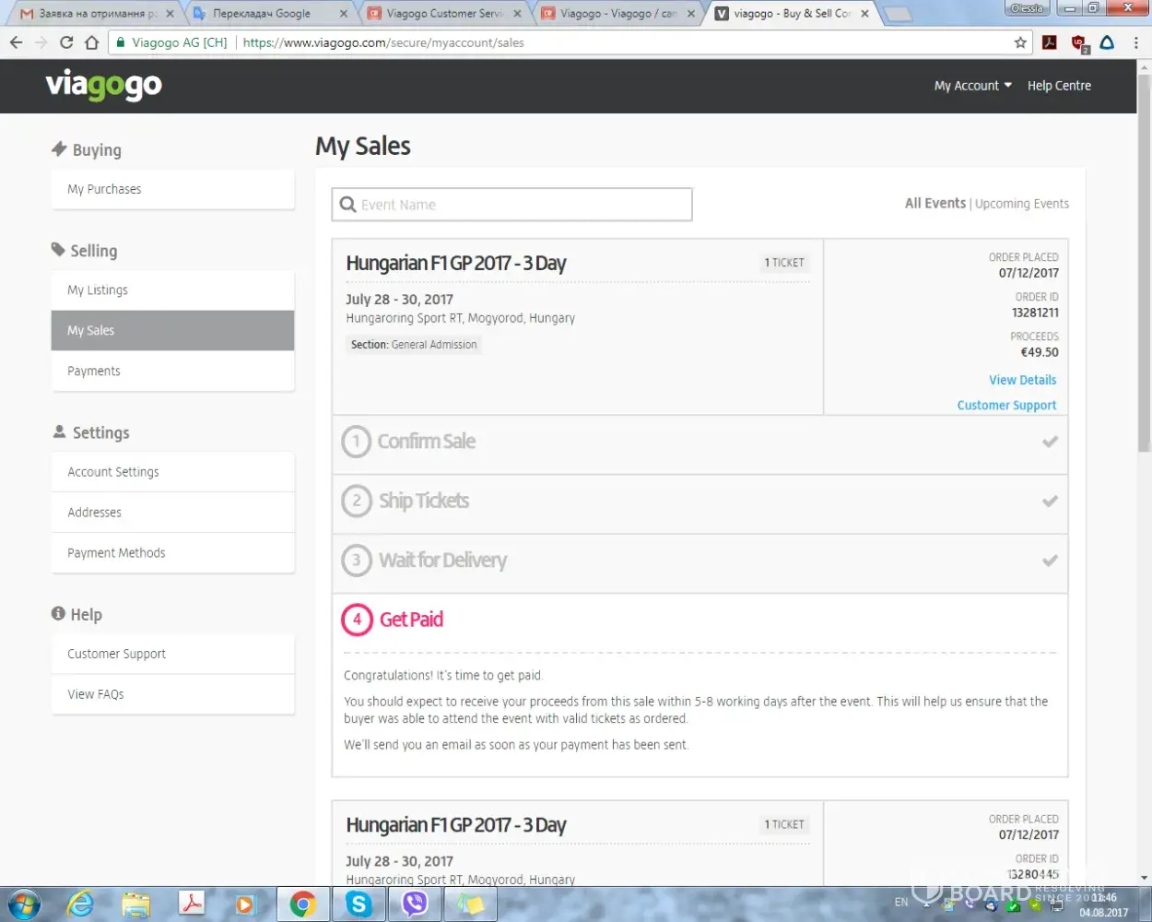This screenshot has width=1152, height=922.
Task: Click the Confirm Sale checkmark
Action: pyautogui.click(x=1050, y=442)
